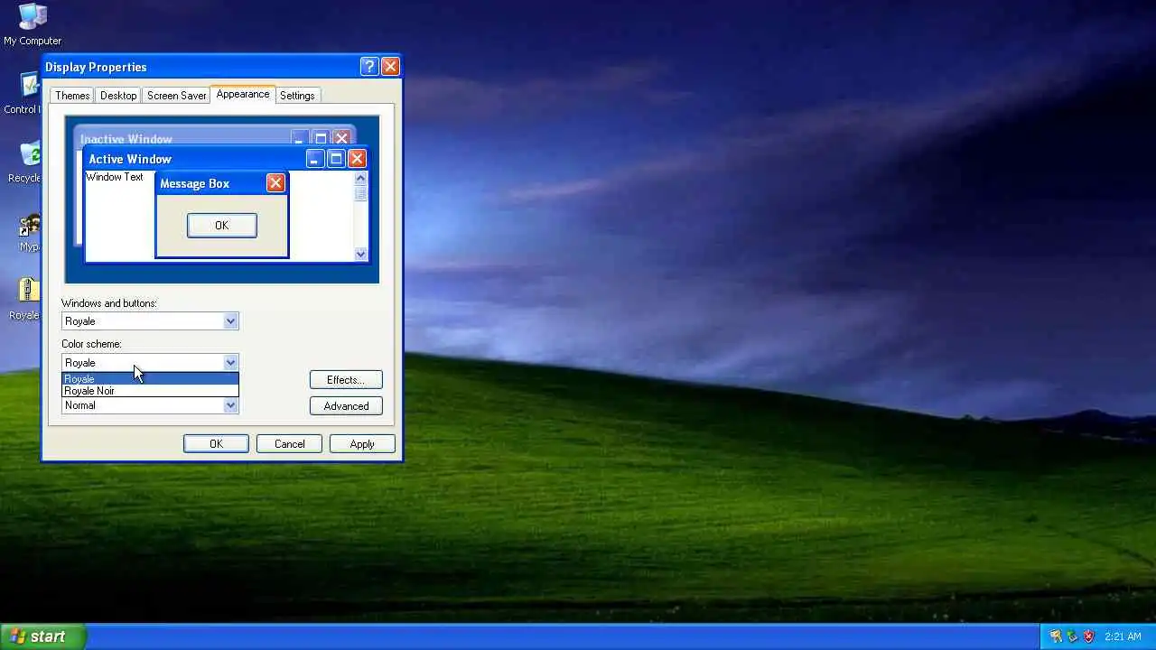The height and width of the screenshot is (650, 1156).
Task: Switch to the Settings tab
Action: coord(297,96)
